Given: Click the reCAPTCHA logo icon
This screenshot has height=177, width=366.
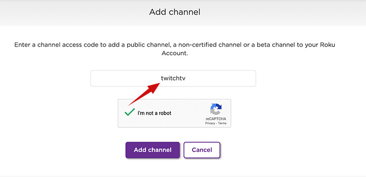Looking at the screenshot, I should point(216,110).
